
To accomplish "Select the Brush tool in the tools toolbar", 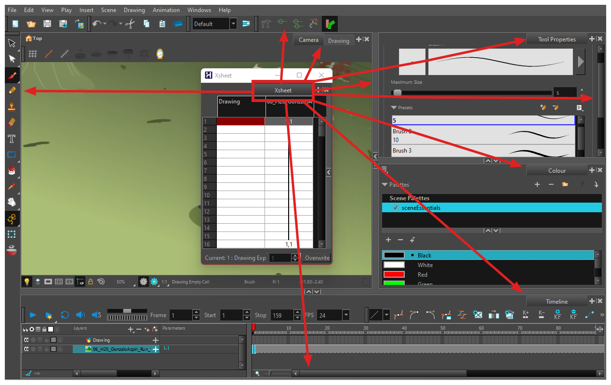I will click(x=12, y=75).
